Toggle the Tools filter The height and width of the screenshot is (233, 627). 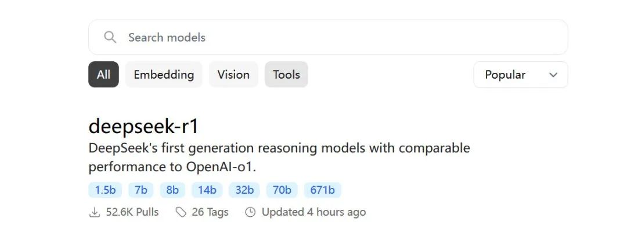point(286,75)
